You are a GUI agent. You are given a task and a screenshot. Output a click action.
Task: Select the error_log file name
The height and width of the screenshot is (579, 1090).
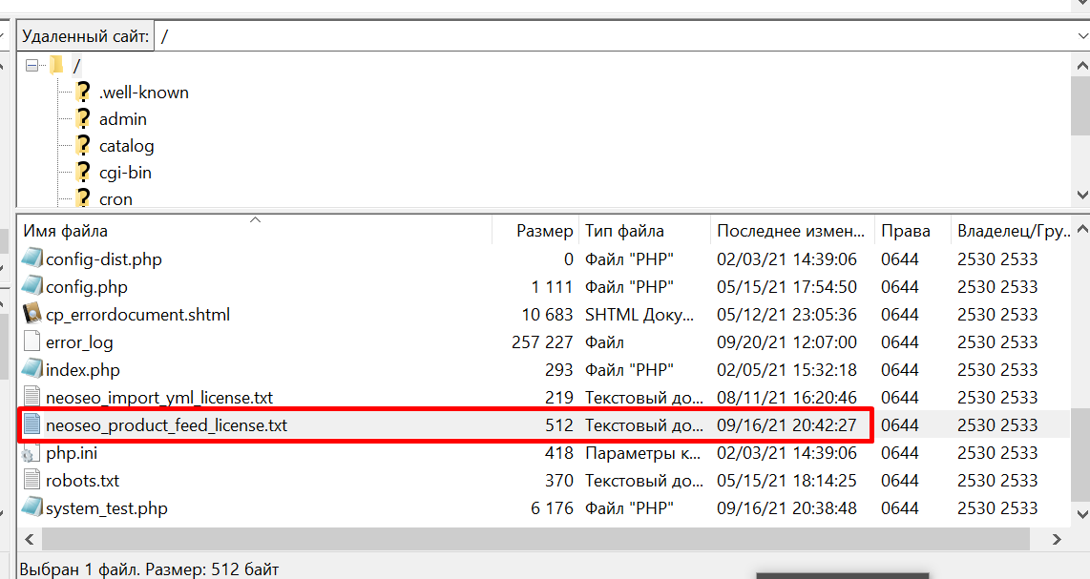[x=79, y=342]
